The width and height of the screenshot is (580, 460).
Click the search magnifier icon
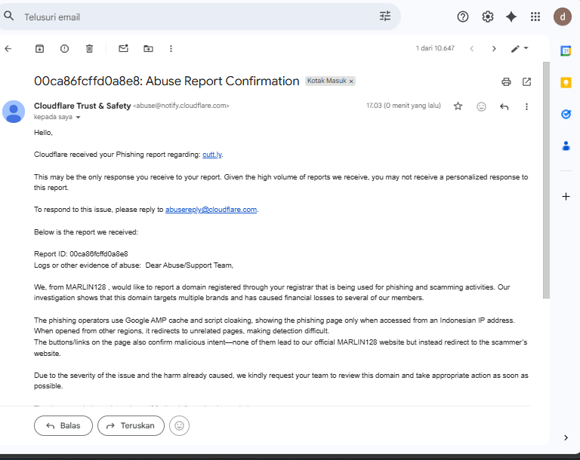[9, 16]
